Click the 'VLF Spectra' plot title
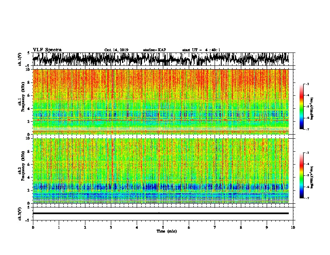330x255 pixels. pyautogui.click(x=47, y=50)
